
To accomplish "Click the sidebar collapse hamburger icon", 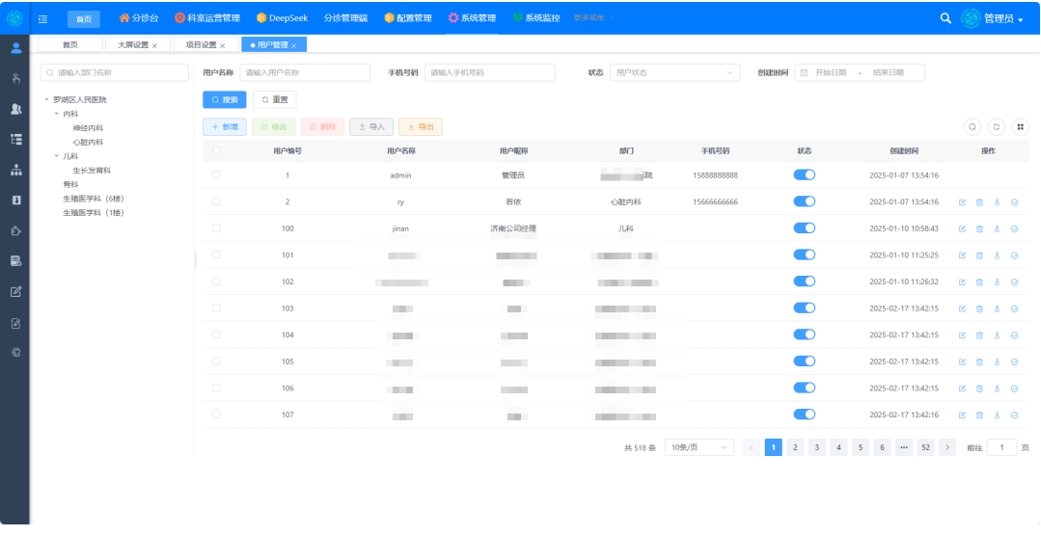I will tap(43, 18).
